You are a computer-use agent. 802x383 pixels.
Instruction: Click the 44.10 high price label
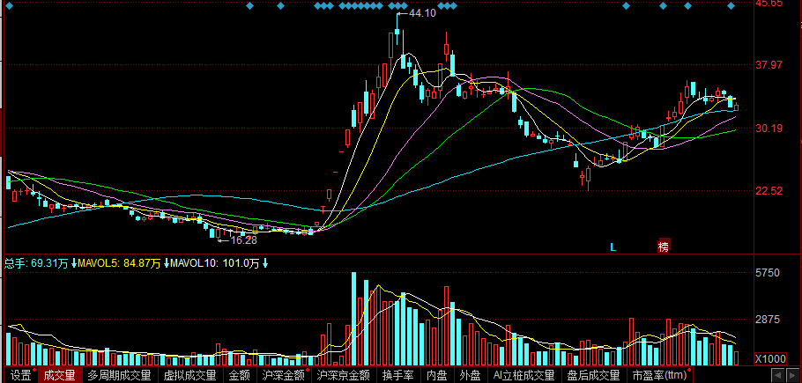[x=422, y=14]
